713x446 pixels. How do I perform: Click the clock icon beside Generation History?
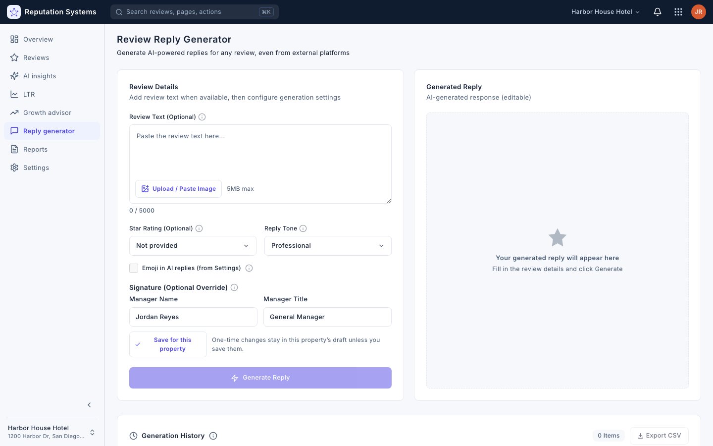133,436
